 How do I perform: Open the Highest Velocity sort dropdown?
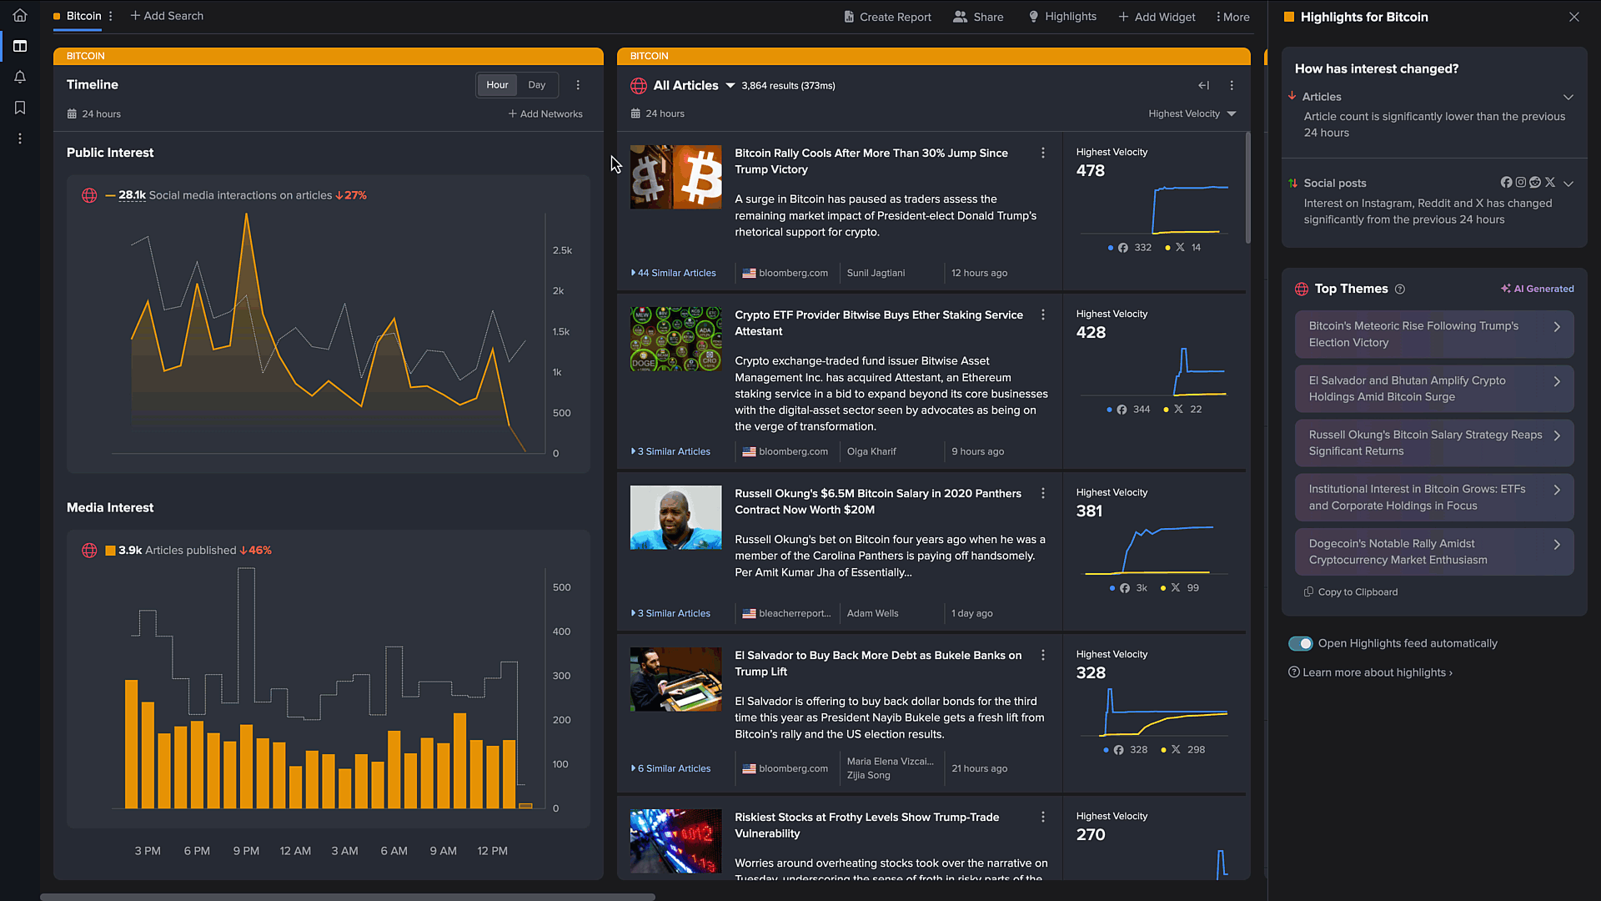[x=1192, y=113]
